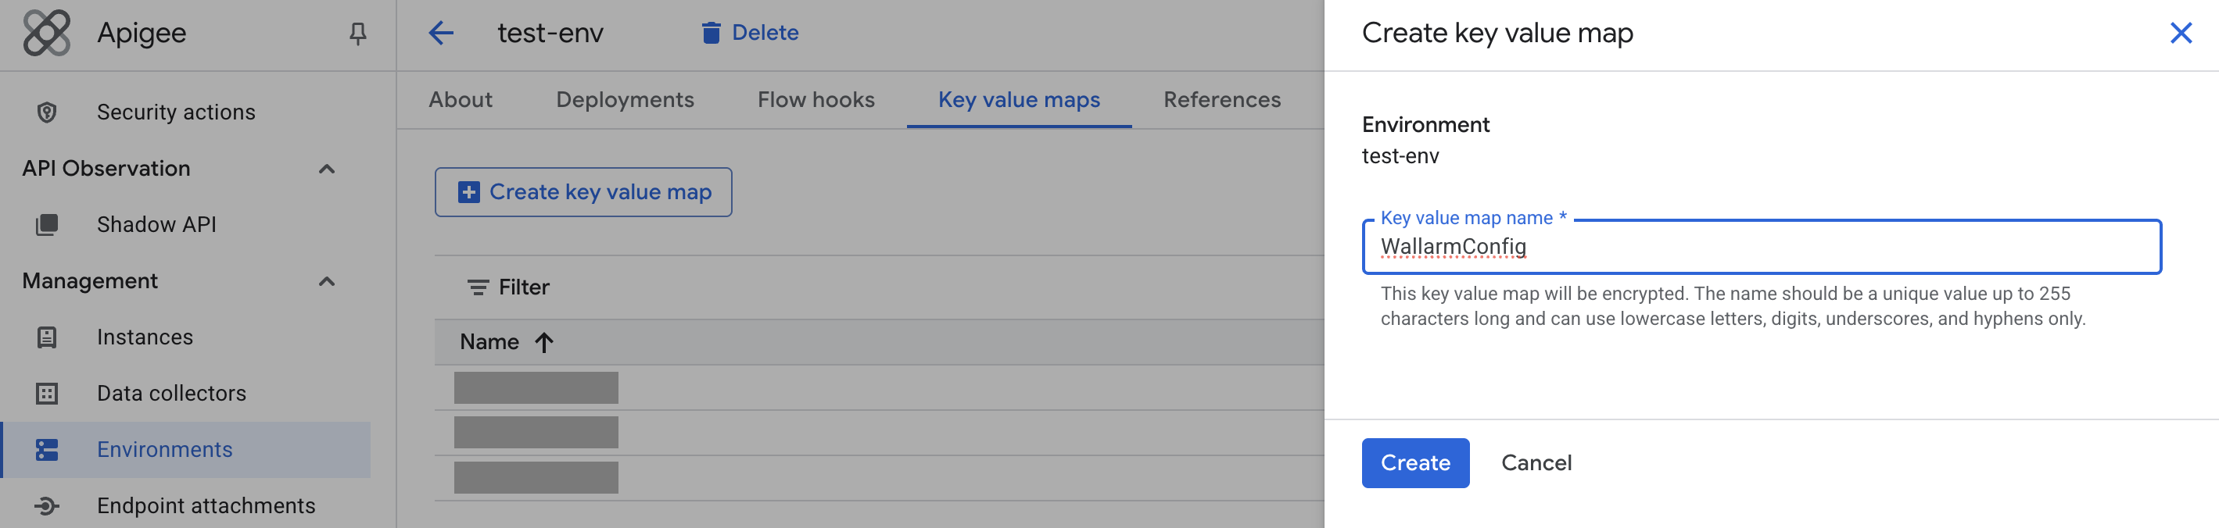Click the Shadow API icon

click(48, 224)
